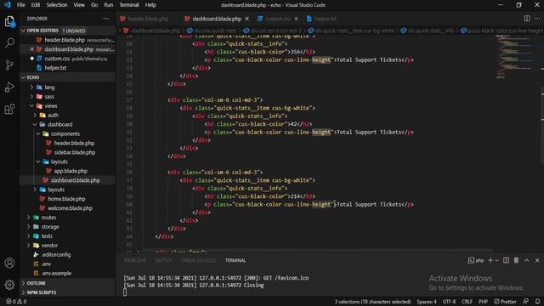The width and height of the screenshot is (544, 306).
Task: Open the Help menu
Action: pos(150,5)
